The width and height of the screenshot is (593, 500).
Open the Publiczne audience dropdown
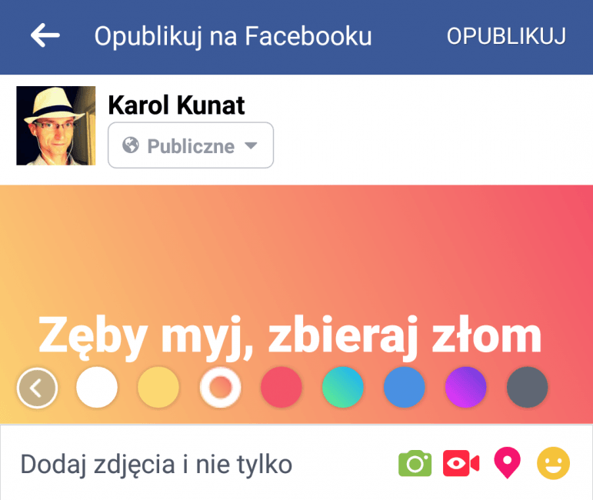[191, 145]
